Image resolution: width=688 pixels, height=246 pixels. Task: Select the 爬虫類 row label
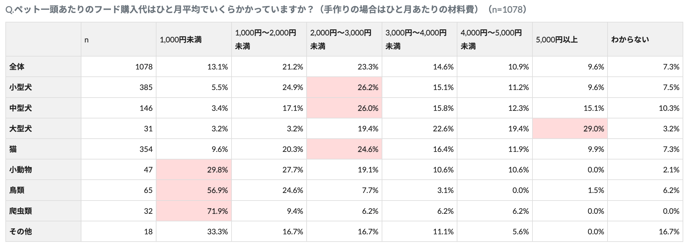pos(21,211)
